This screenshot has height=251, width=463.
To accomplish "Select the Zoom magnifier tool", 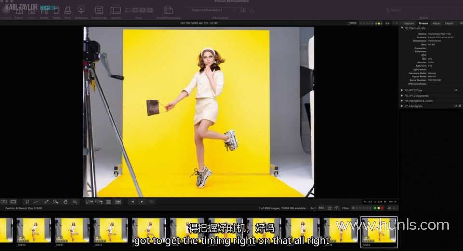I will [55, 202].
